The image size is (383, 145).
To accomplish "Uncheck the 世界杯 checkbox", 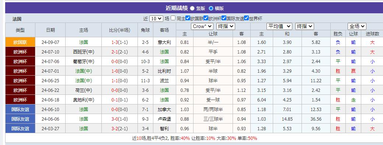I will [x=247, y=18].
